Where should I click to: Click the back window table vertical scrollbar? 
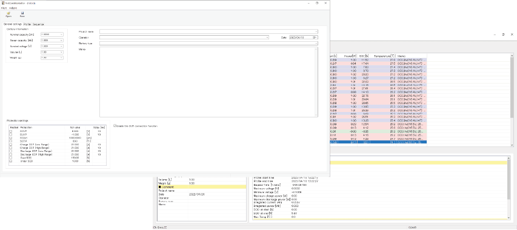pos(512,87)
